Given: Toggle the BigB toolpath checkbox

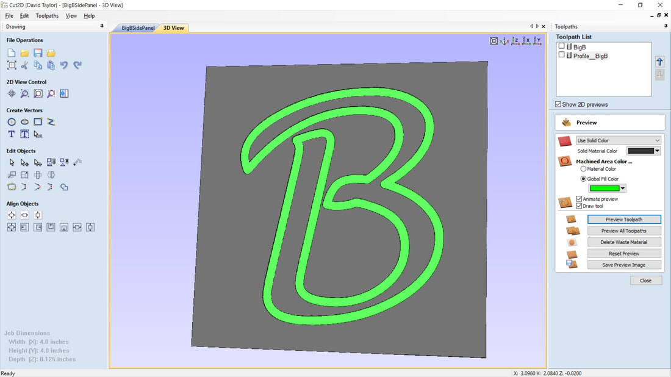Looking at the screenshot, I should point(562,46).
